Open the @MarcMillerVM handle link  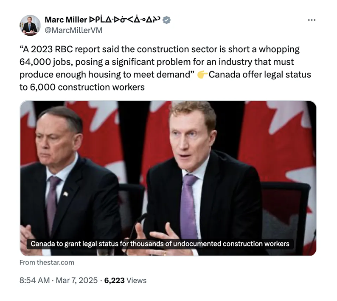tap(73, 30)
